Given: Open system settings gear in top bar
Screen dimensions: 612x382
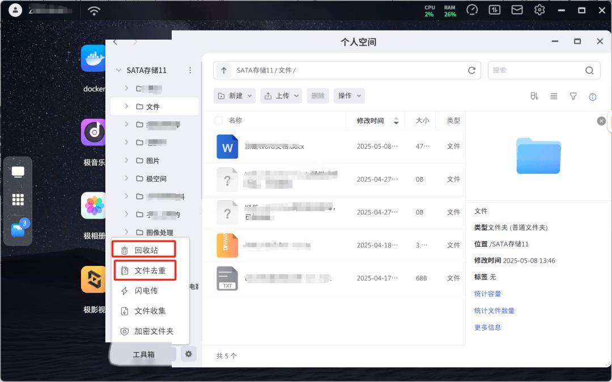Looking at the screenshot, I should pyautogui.click(x=539, y=10).
